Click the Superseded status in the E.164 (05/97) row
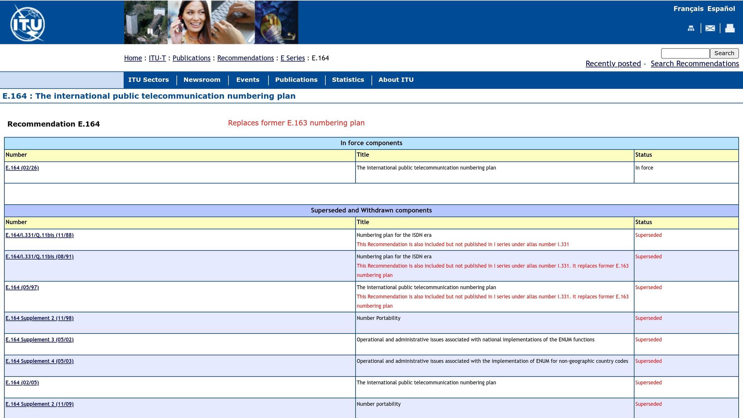The height and width of the screenshot is (418, 743). (x=648, y=287)
